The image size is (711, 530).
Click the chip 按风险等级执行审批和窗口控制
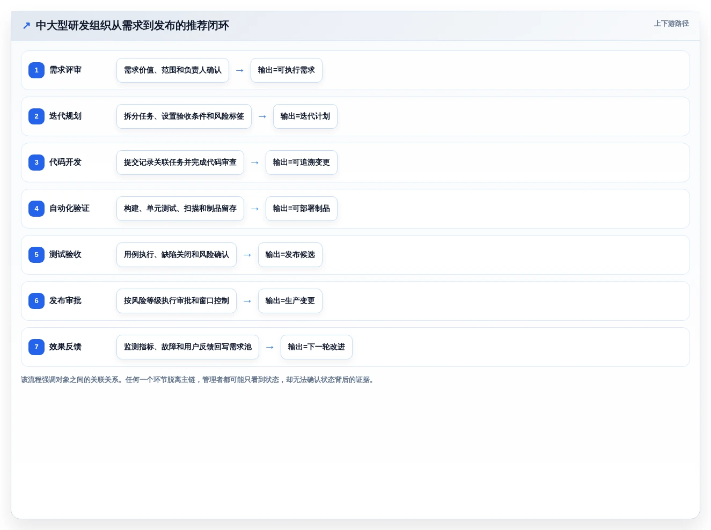click(177, 301)
